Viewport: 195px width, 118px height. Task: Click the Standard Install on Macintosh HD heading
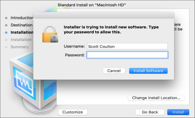(92, 5)
